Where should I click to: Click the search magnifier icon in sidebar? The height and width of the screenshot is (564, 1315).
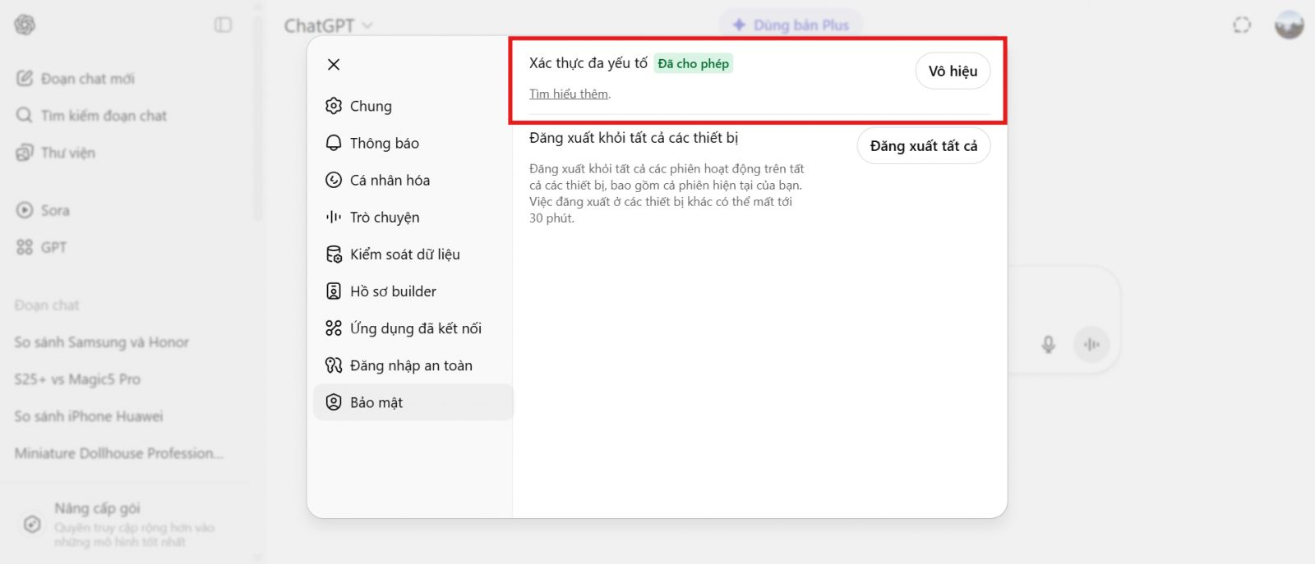(25, 116)
